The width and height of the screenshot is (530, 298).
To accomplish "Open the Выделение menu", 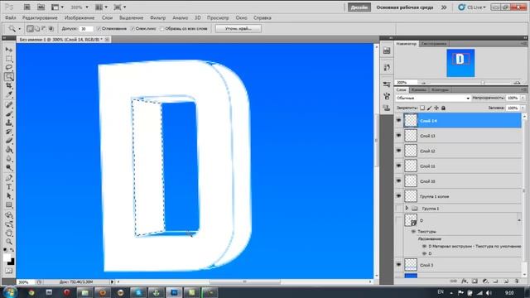I will [131, 18].
